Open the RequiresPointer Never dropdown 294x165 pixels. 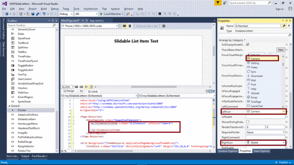pos(266,132)
